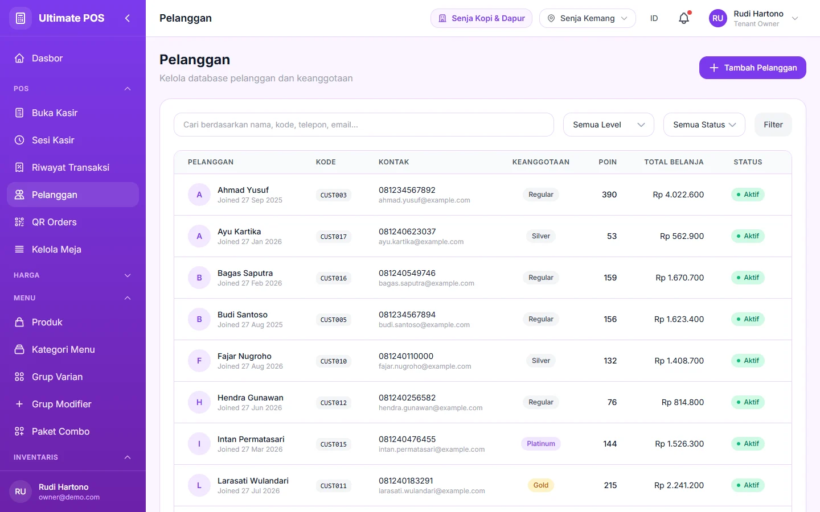Open notifications bell icon
Viewport: 820px width, 512px height.
(684, 18)
